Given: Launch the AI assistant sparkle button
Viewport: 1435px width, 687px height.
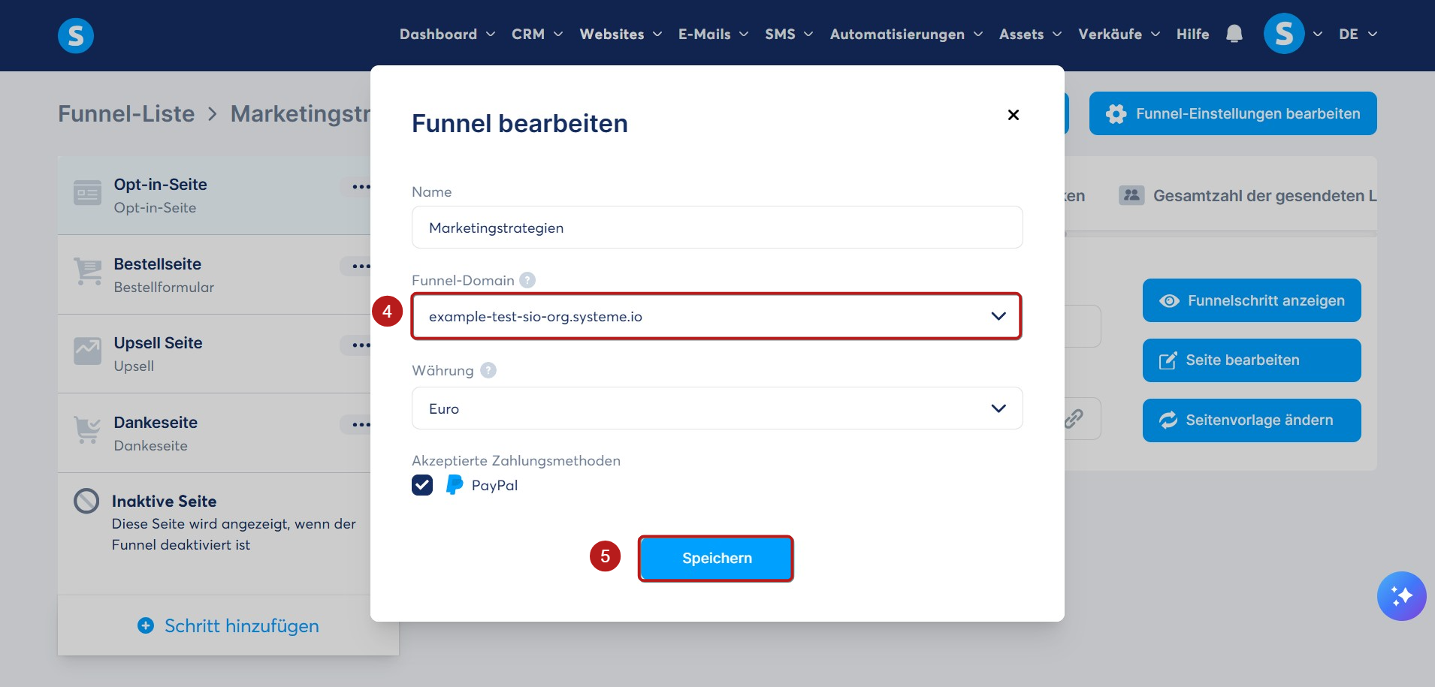Looking at the screenshot, I should [1401, 596].
